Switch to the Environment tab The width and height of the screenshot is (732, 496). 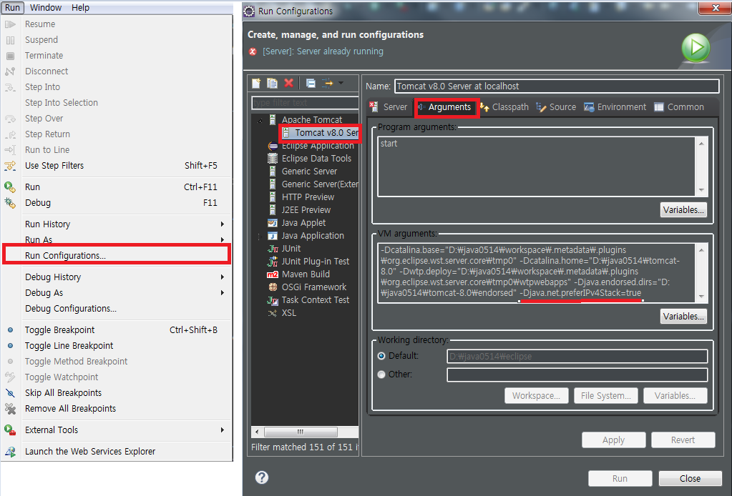(x=615, y=107)
